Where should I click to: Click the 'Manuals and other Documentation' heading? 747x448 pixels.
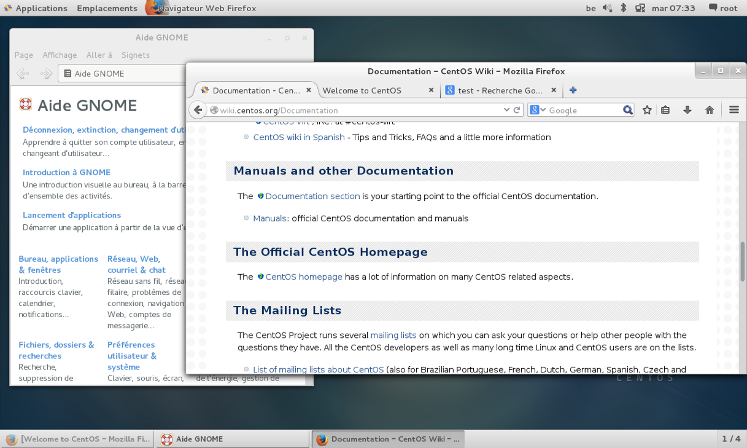pos(344,171)
